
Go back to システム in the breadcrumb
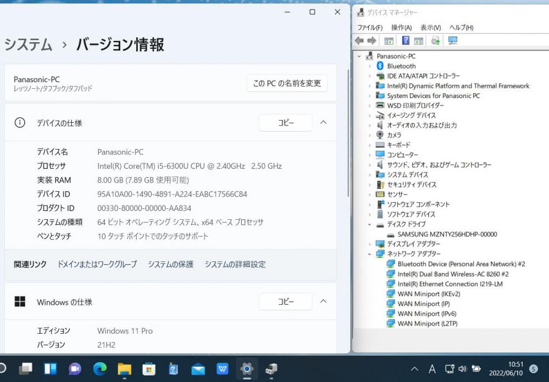28,45
